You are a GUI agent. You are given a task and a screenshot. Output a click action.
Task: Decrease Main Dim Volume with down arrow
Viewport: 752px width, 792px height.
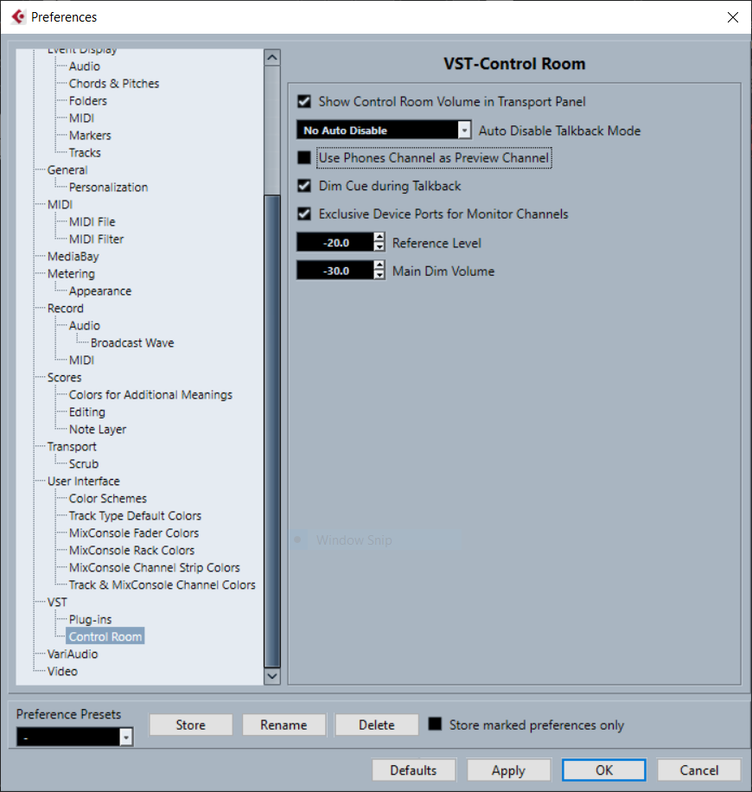click(x=379, y=275)
